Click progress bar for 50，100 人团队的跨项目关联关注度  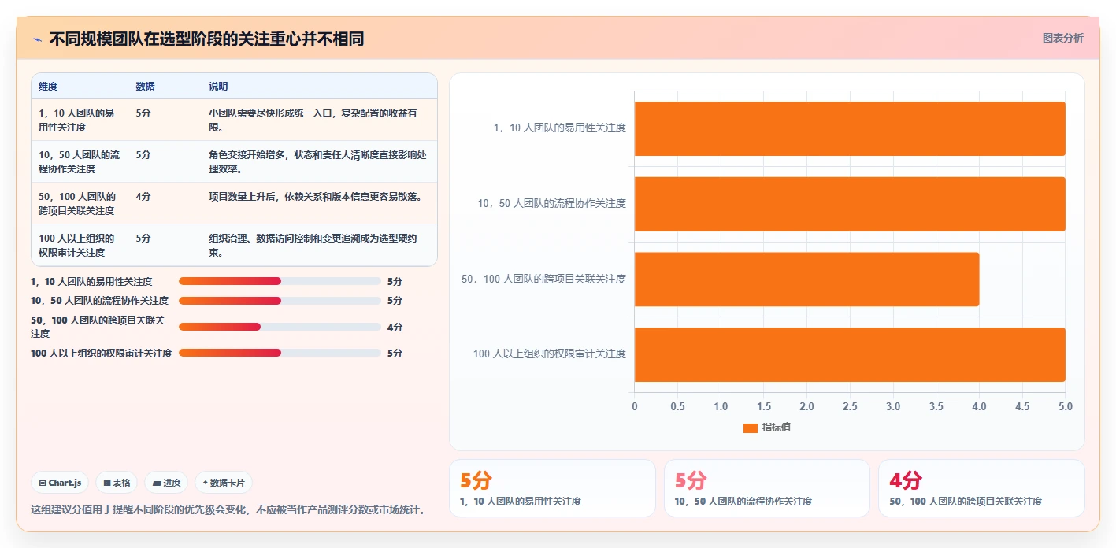coord(280,327)
